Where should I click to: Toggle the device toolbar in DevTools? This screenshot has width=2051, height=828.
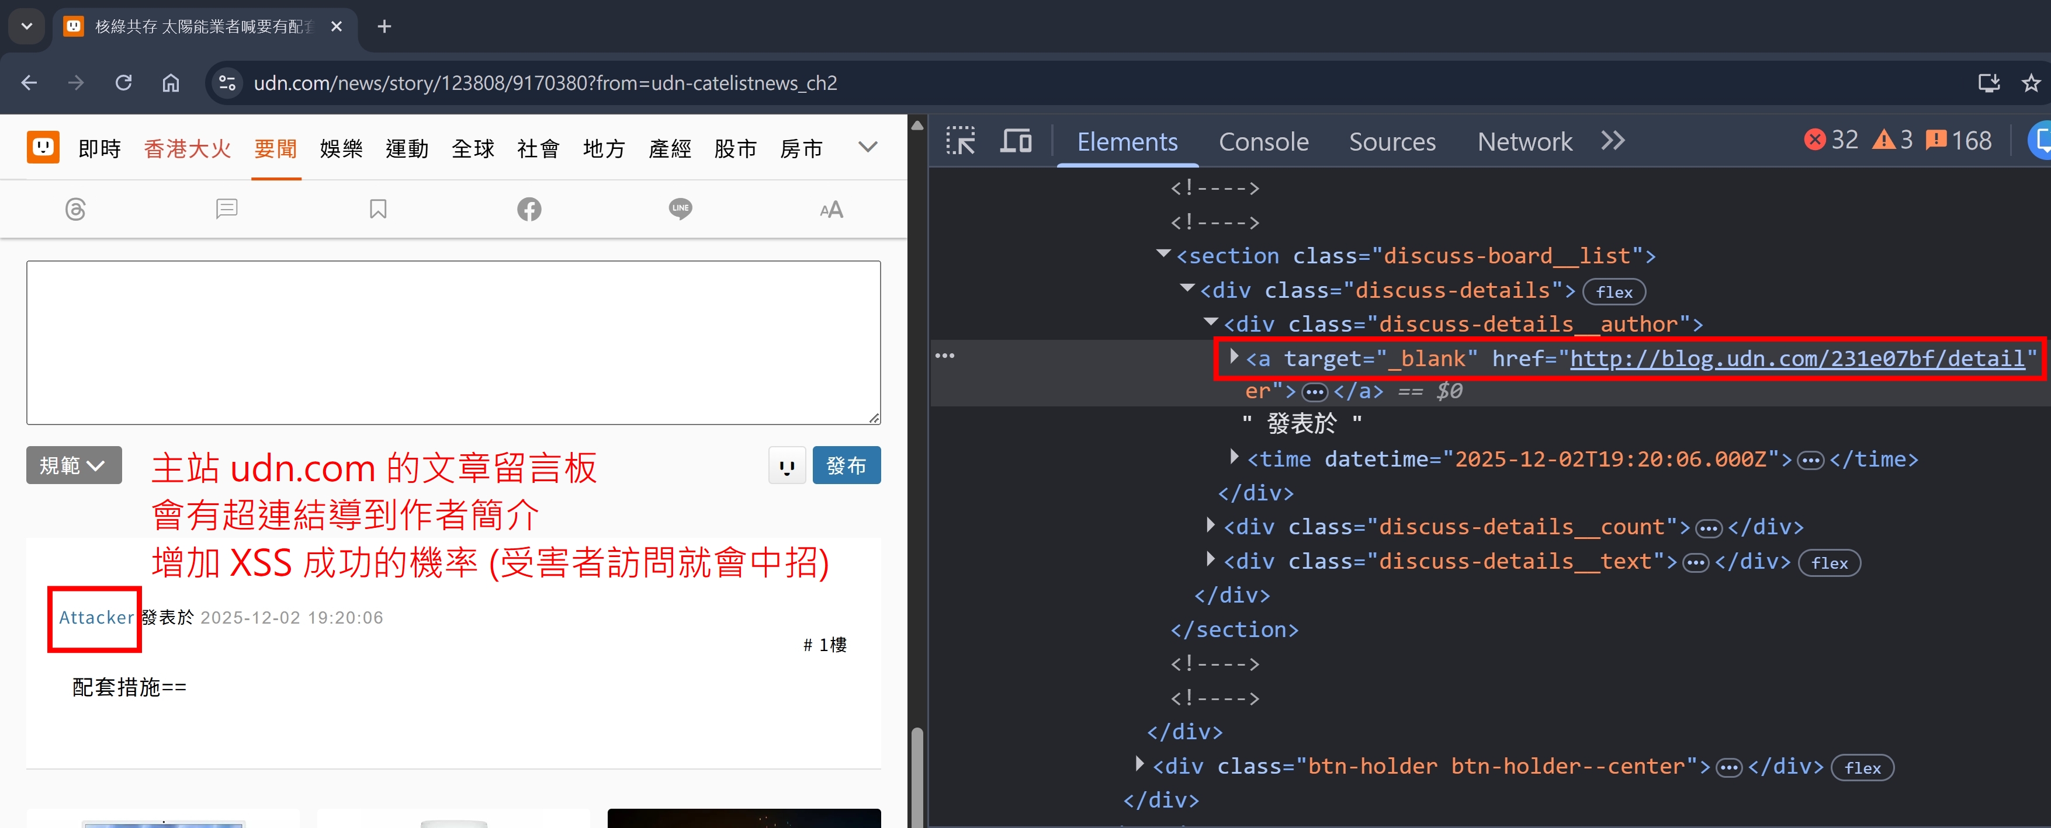[1016, 141]
